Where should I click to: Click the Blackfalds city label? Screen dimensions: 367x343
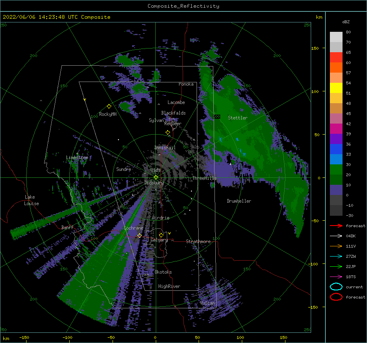(173, 113)
